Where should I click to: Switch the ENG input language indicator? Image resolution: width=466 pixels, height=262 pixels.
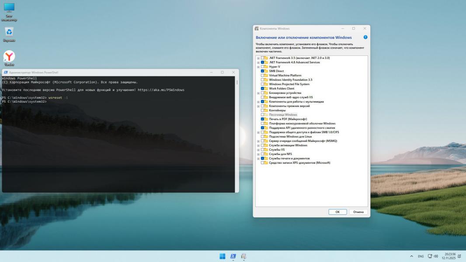coord(421,256)
